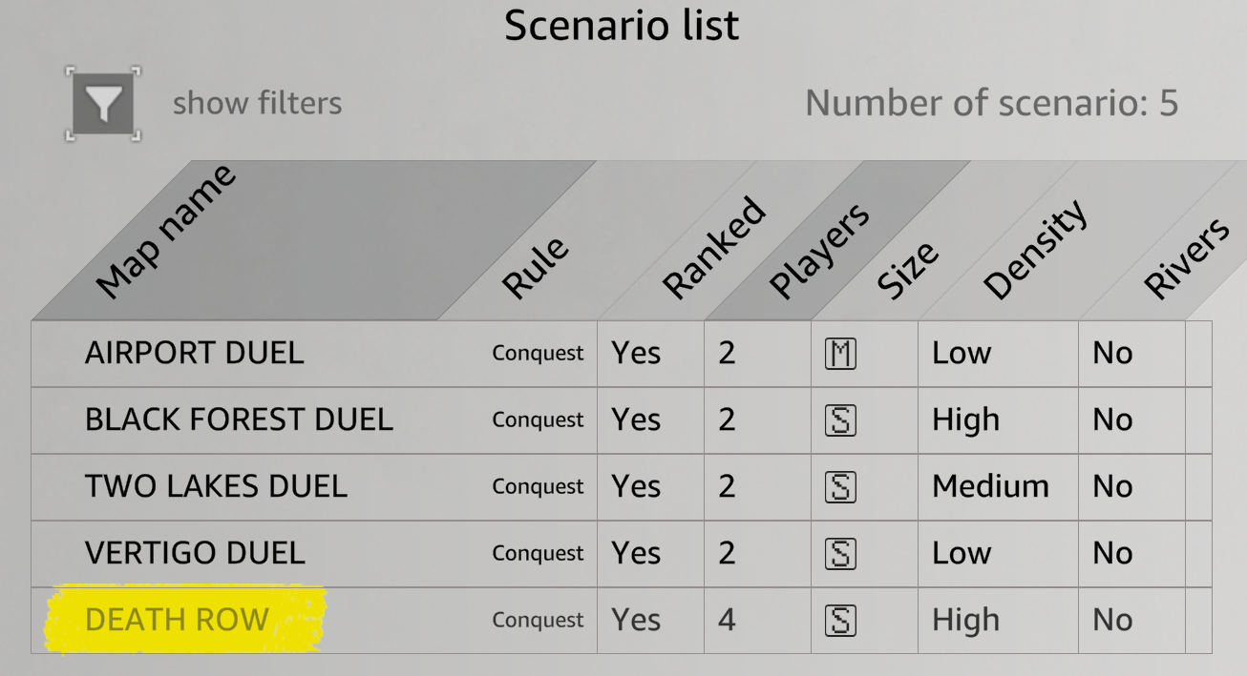This screenshot has height=676, width=1247.
Task: Open the show filters option
Action: [257, 103]
